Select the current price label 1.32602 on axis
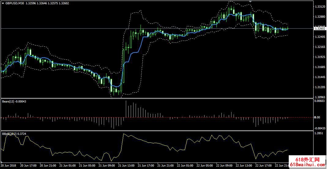327x169 pixels. 320,28
